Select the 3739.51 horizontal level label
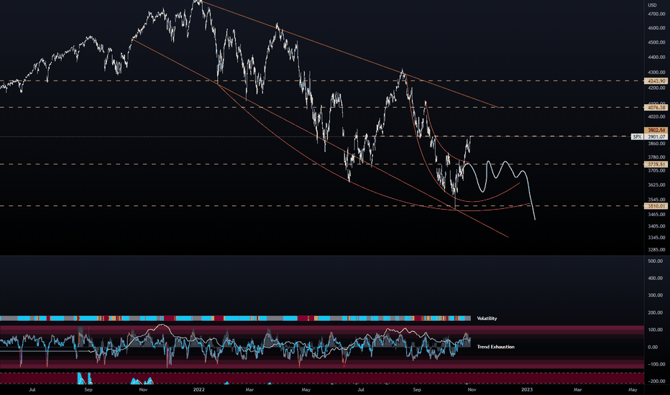 (656, 164)
